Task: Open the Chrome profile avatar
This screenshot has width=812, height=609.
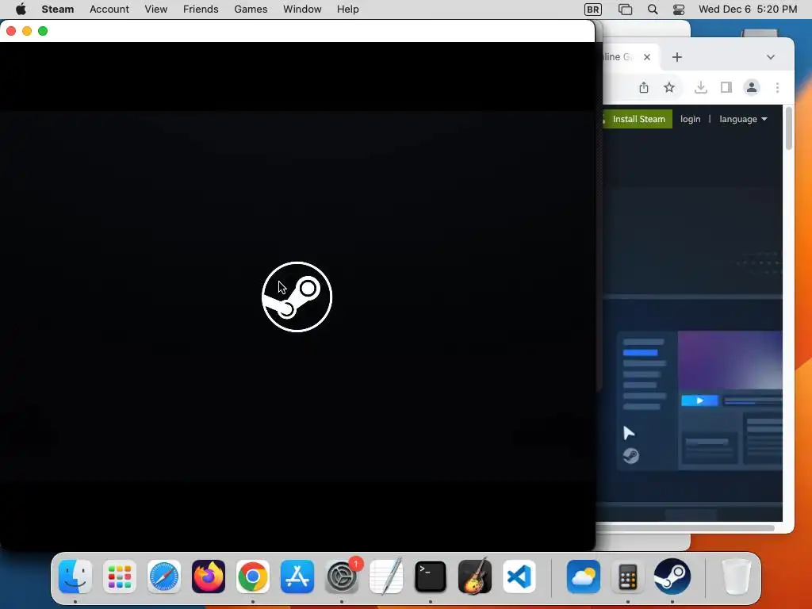Action: point(752,87)
